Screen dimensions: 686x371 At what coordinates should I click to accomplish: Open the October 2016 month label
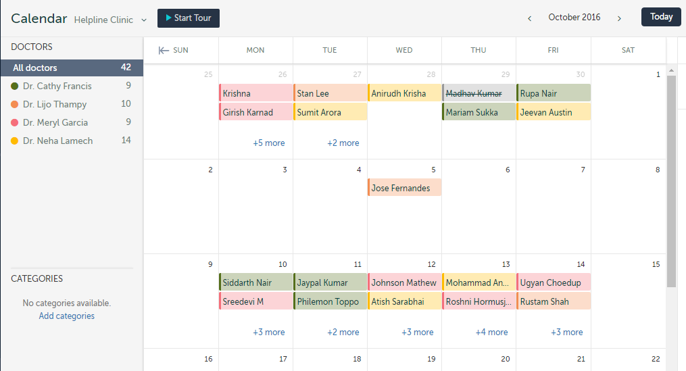click(574, 18)
